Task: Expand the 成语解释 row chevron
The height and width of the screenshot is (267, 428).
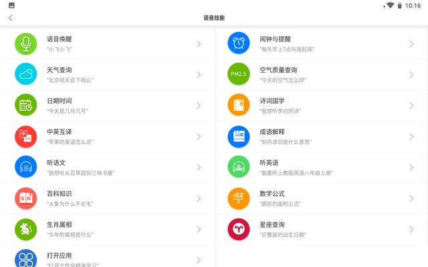Action: [x=412, y=136]
